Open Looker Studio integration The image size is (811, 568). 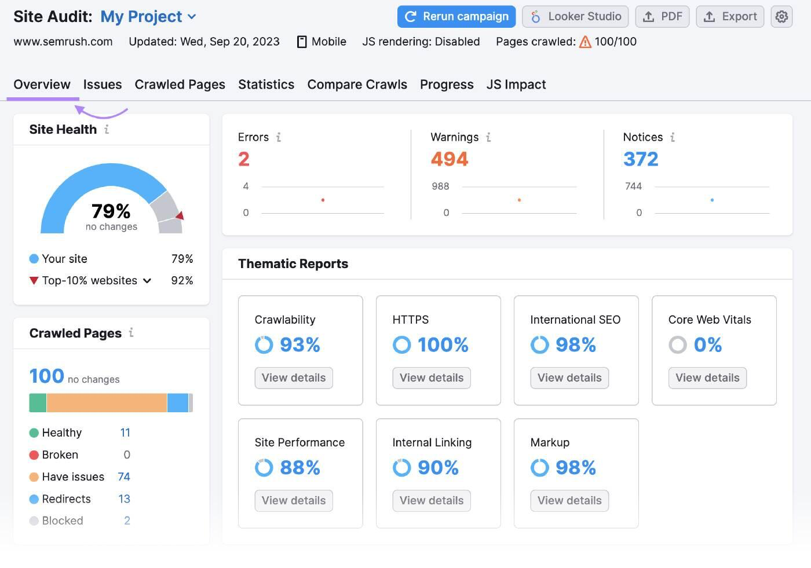point(575,17)
